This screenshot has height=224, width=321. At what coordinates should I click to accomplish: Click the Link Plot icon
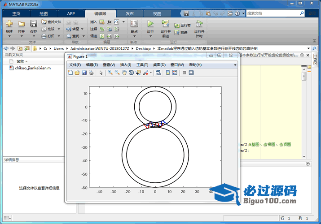[x=158, y=73]
